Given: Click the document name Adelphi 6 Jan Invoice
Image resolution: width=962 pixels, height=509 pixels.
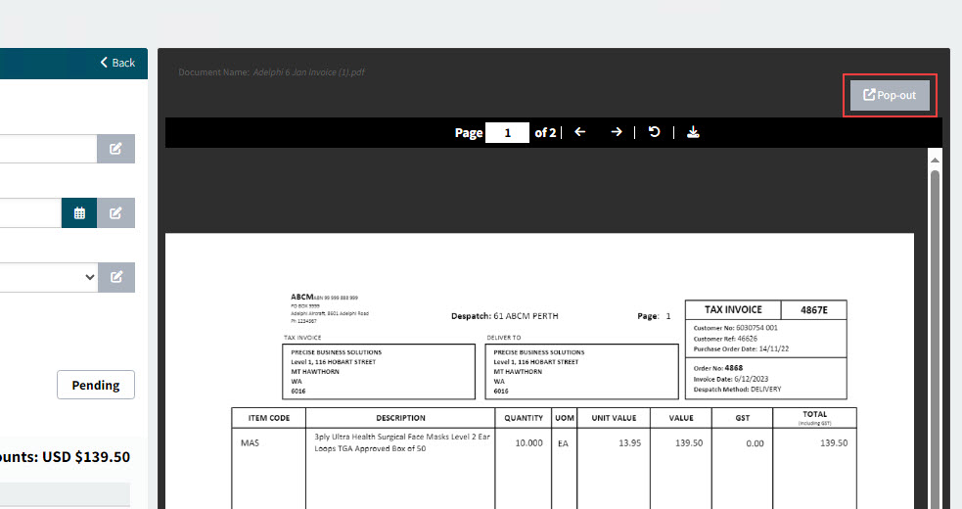Looking at the screenshot, I should [308, 72].
